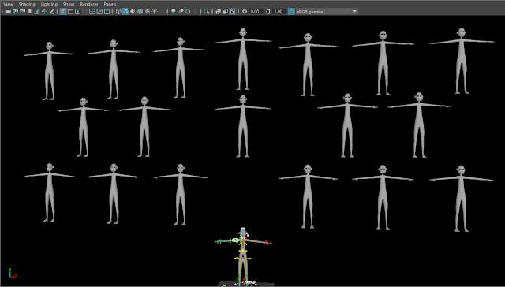Click the Smooth Shade All cube icon

click(x=125, y=12)
